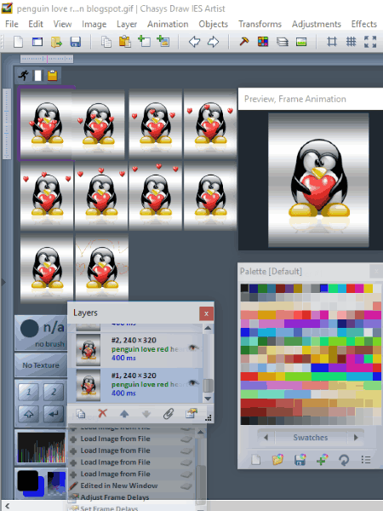
Task: Click the Paste clipboard icon in the main toolbar
Action: click(x=125, y=42)
